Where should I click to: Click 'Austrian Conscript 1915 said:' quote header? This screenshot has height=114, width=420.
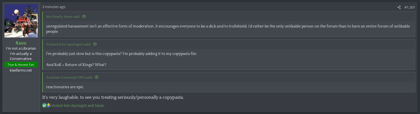click(69, 77)
